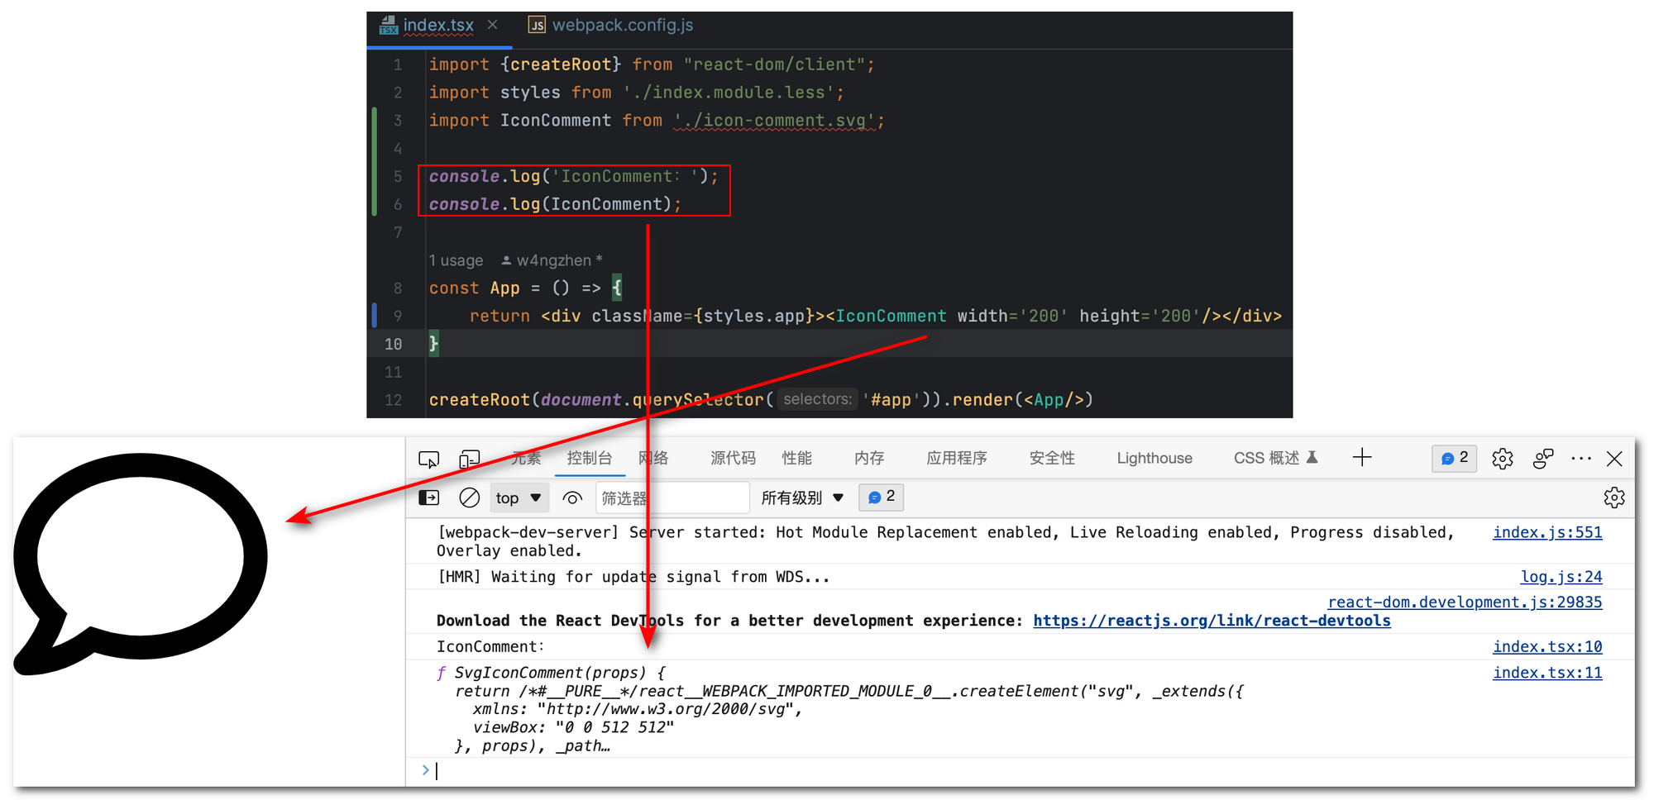Click the '1 usage' code hint
The image size is (1654, 800).
pos(456,260)
